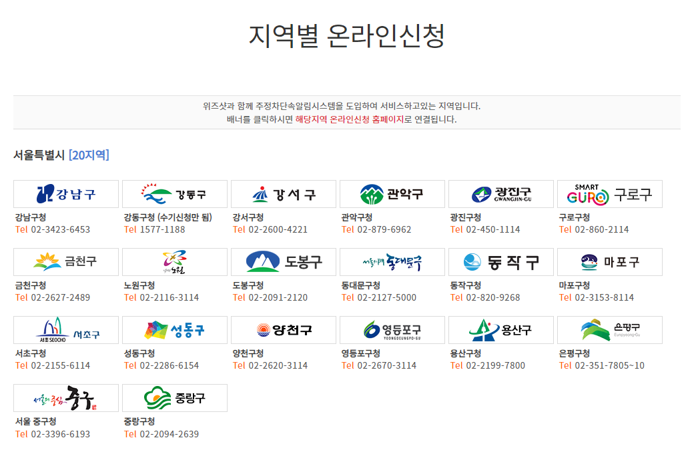The image size is (698, 466).
Task: Open the 용산구 logo banner
Action: click(500, 330)
